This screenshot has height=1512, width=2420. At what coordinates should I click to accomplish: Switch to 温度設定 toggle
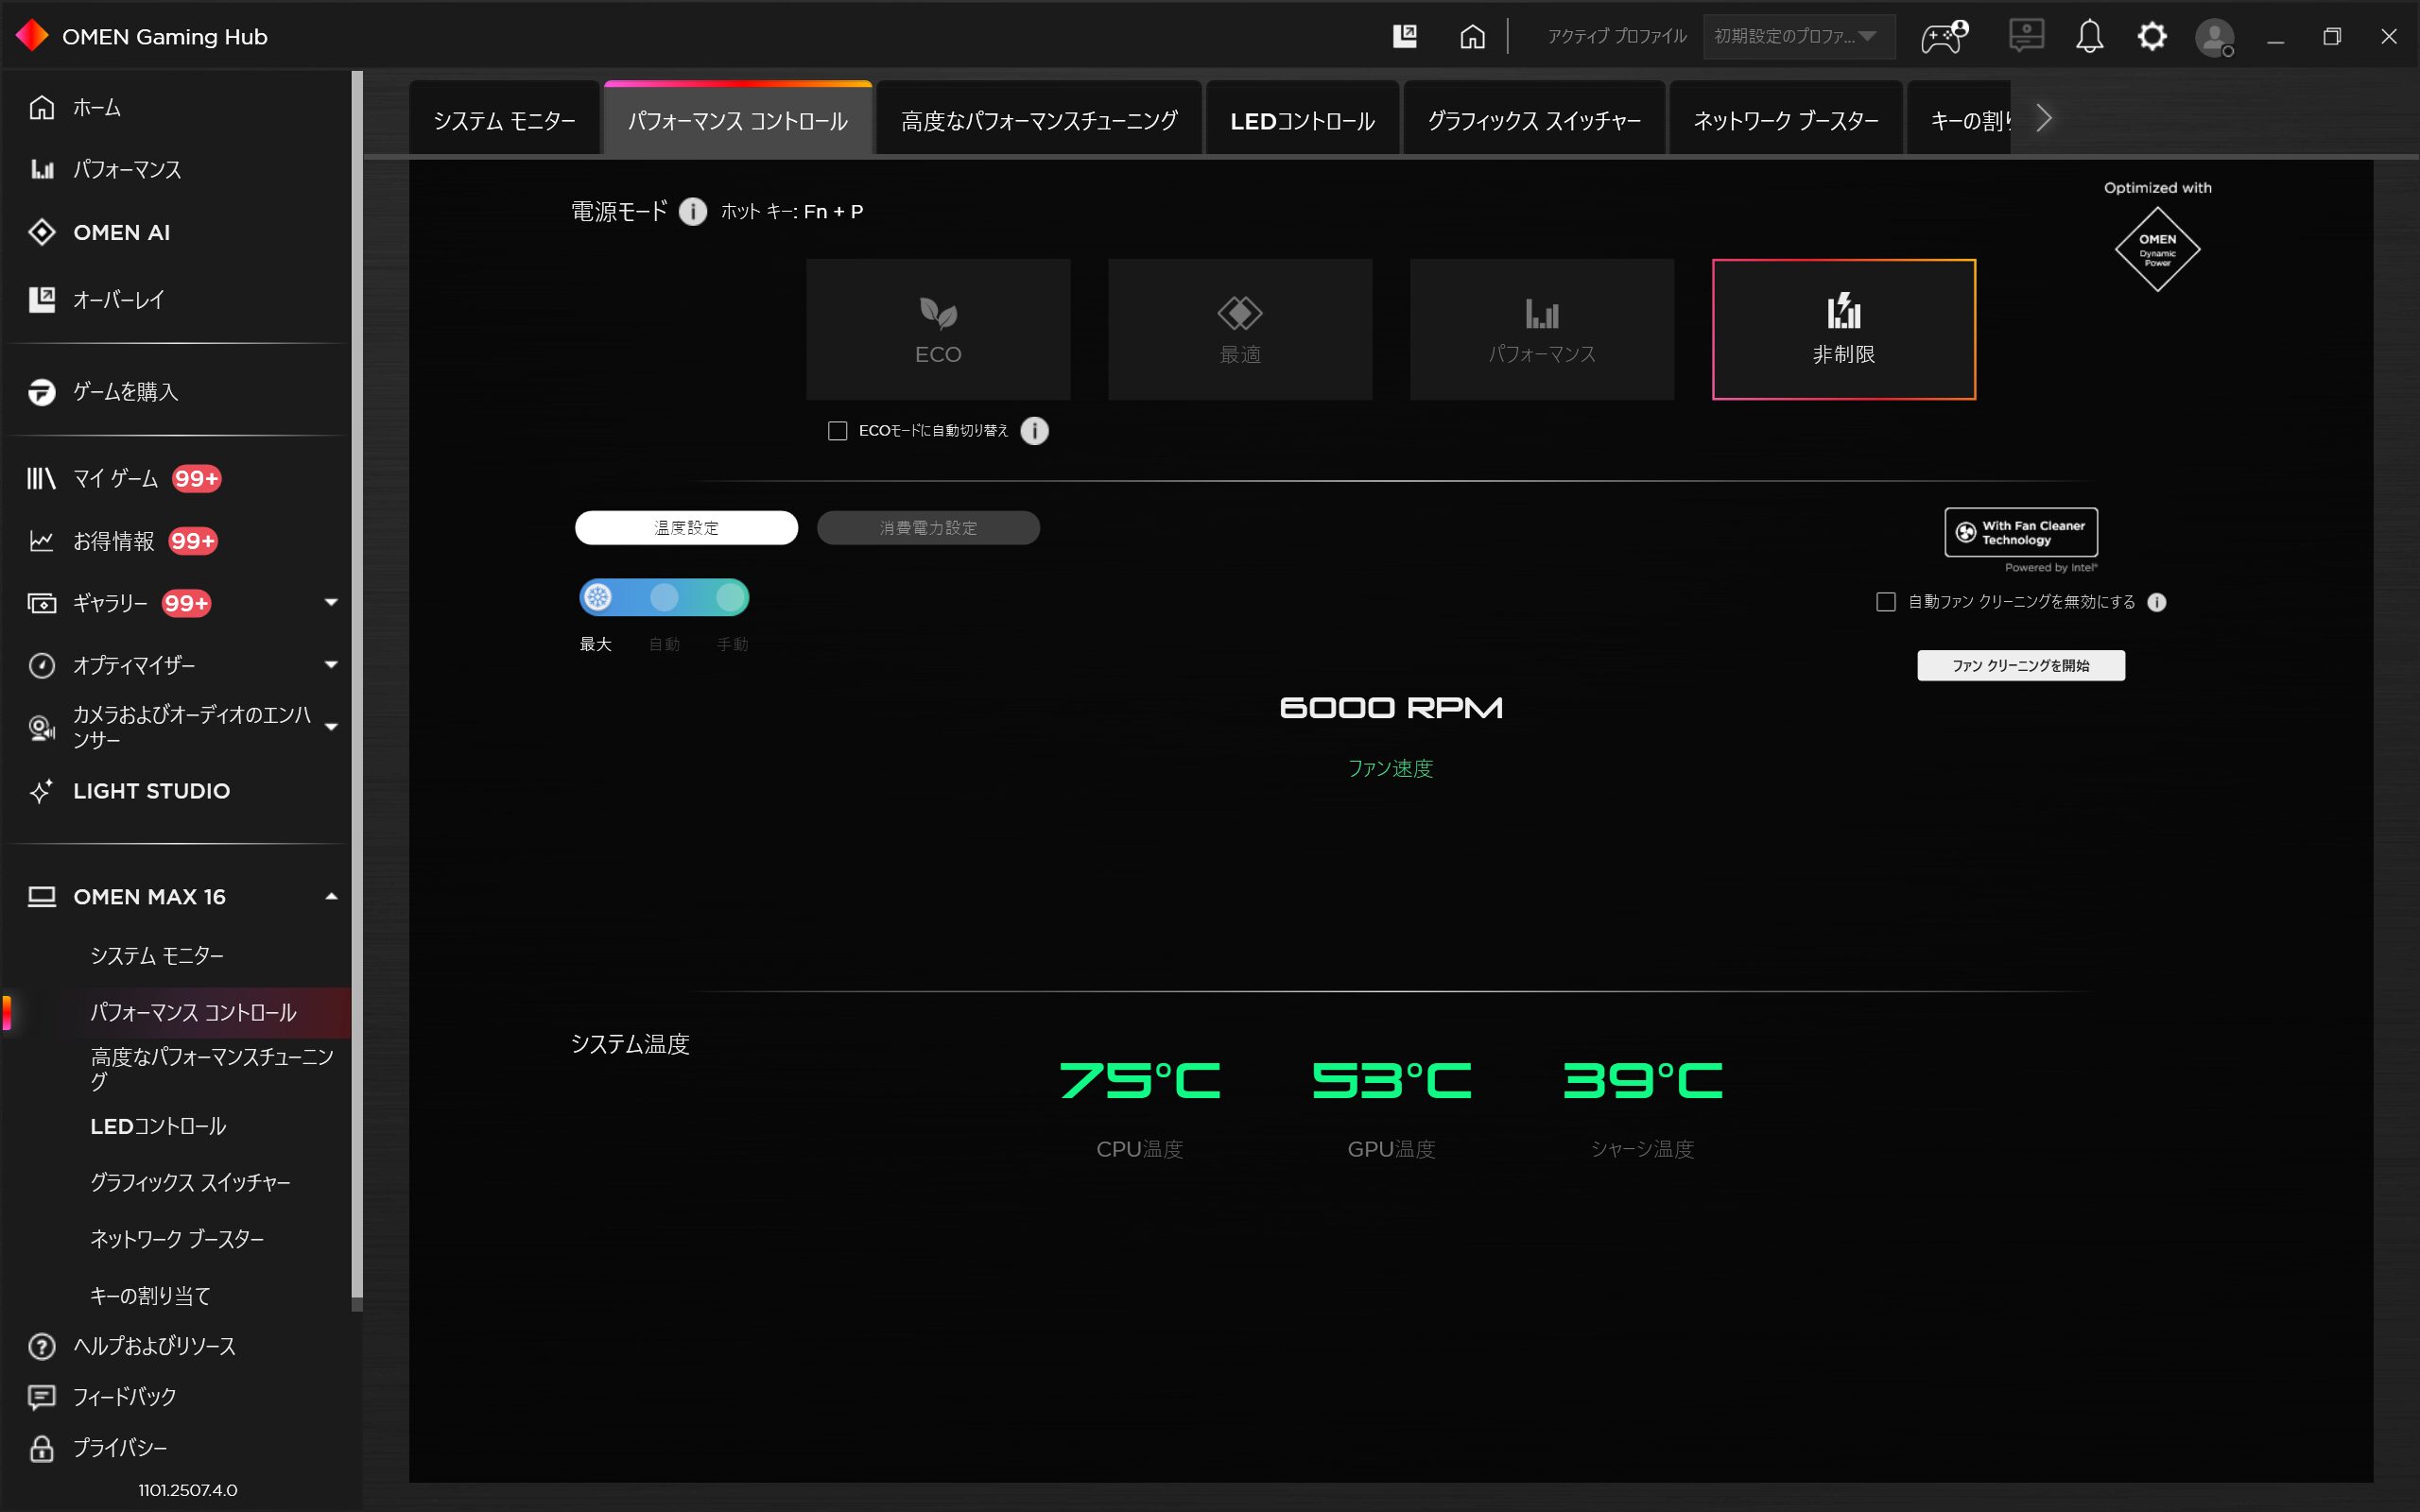pyautogui.click(x=686, y=528)
